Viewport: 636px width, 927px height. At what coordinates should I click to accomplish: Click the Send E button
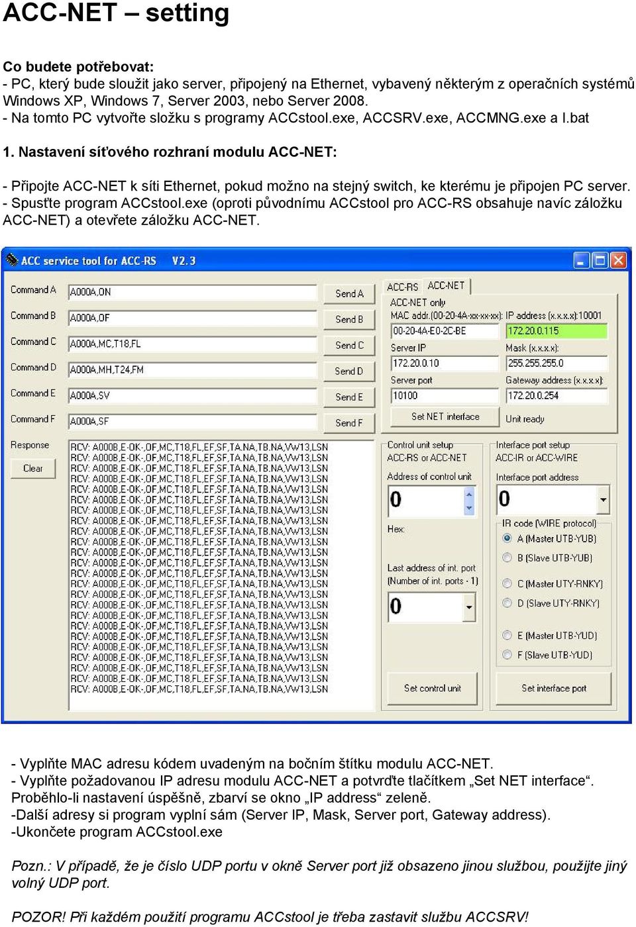pos(349,397)
